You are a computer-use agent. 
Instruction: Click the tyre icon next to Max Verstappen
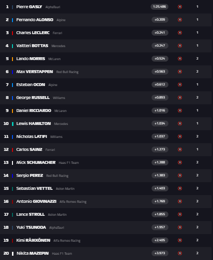pyautogui.click(x=180, y=72)
